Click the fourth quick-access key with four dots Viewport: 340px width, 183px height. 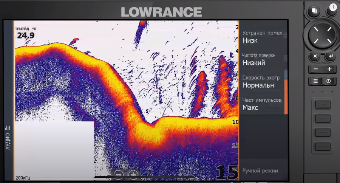click(x=323, y=147)
